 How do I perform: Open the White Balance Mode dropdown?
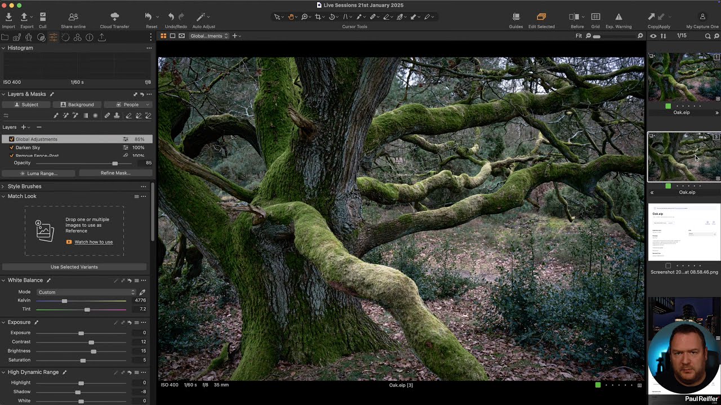[x=86, y=292]
